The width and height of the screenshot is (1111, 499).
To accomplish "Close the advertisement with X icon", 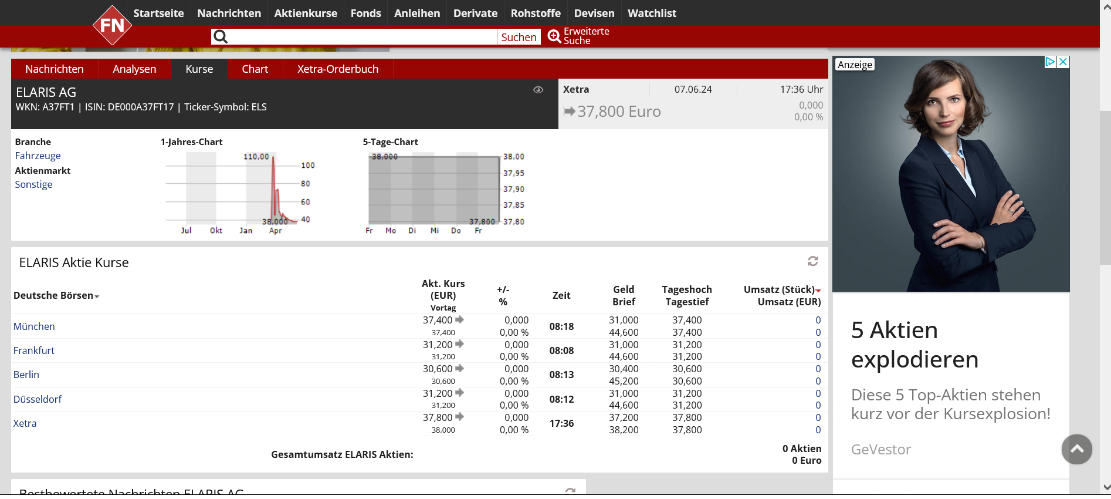I will (1063, 62).
